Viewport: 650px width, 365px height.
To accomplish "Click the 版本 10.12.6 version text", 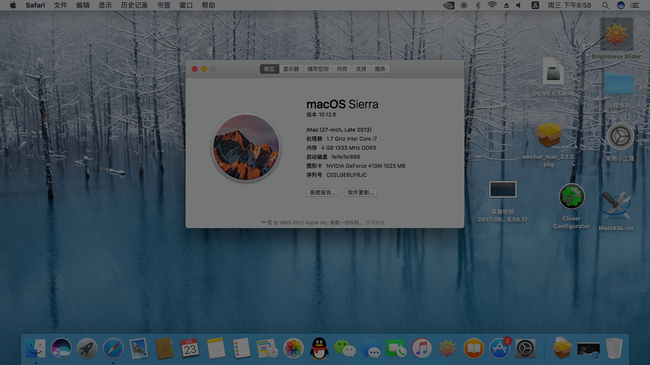I will click(321, 115).
